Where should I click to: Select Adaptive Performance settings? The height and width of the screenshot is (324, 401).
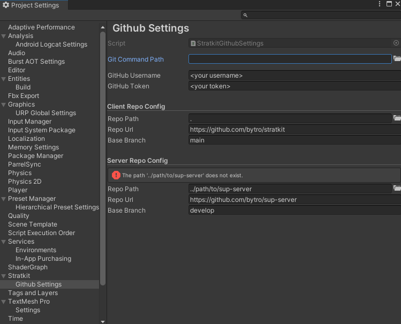(41, 27)
